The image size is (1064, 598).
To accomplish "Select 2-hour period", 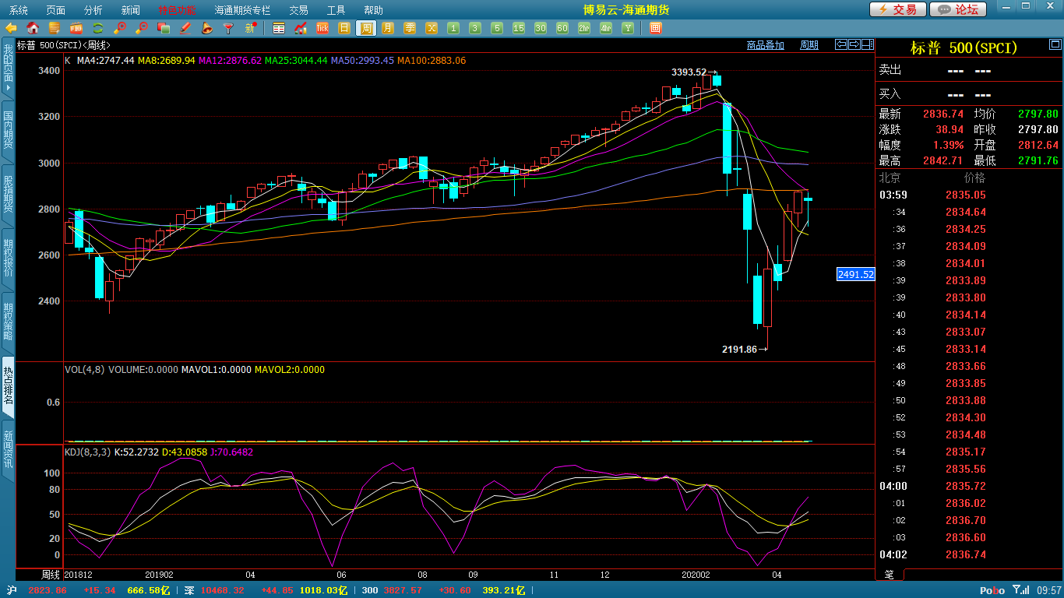I will tap(584, 28).
